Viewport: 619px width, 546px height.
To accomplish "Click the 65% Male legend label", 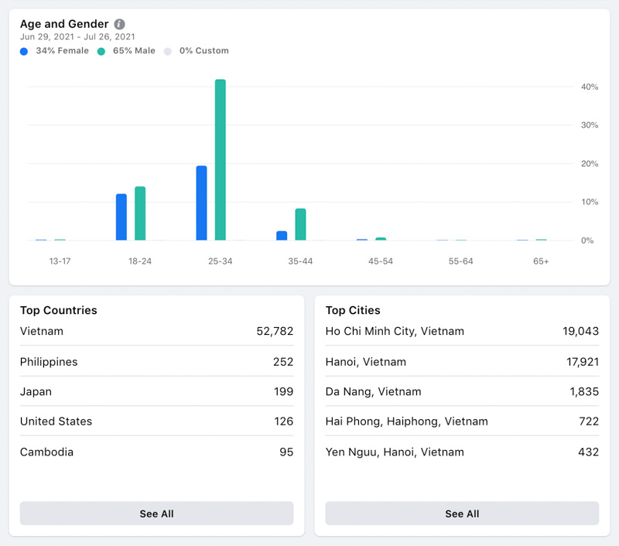I will pos(134,51).
